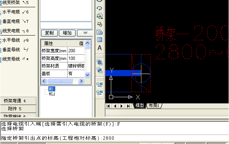Click the bring-to-front draw order icon
Image resolution: width=229 pixels, height=144 pixels.
[x=100, y=62]
